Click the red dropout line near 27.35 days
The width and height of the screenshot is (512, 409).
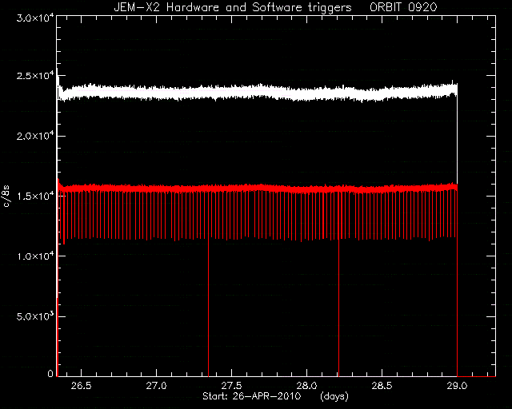(208, 307)
